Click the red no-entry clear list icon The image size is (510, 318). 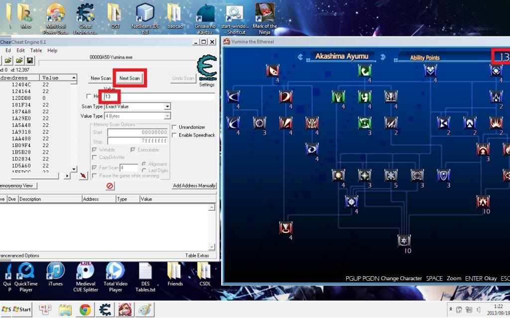[x=110, y=186]
